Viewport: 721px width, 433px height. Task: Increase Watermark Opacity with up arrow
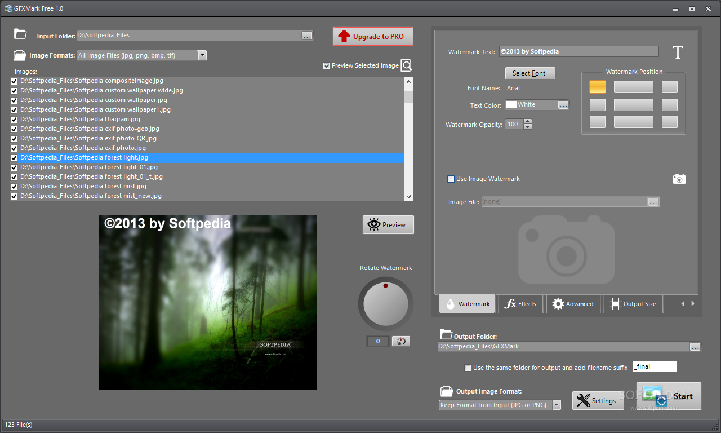click(527, 121)
